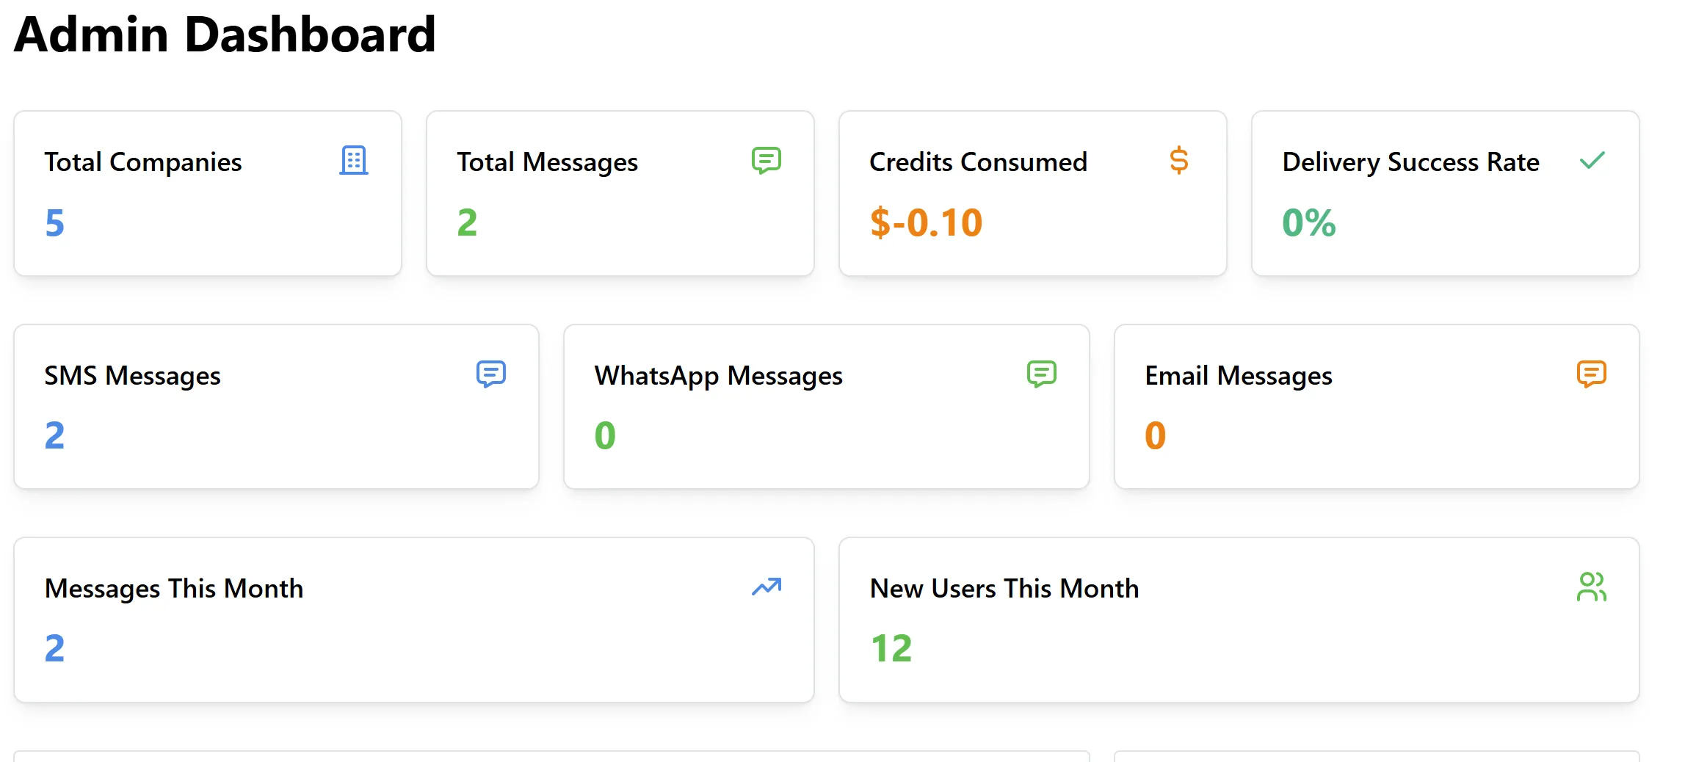1696x762 pixels.
Task: Click the dollar sign icon in Credits Consumed
Action: 1178,160
